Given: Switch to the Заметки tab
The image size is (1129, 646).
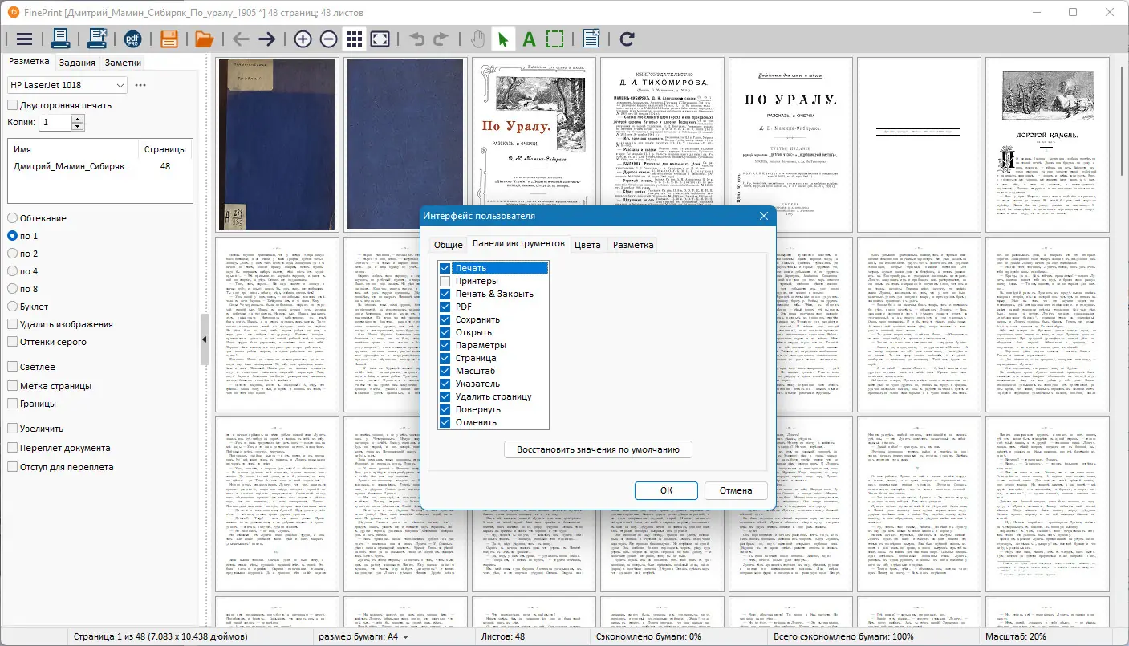Looking at the screenshot, I should point(123,63).
